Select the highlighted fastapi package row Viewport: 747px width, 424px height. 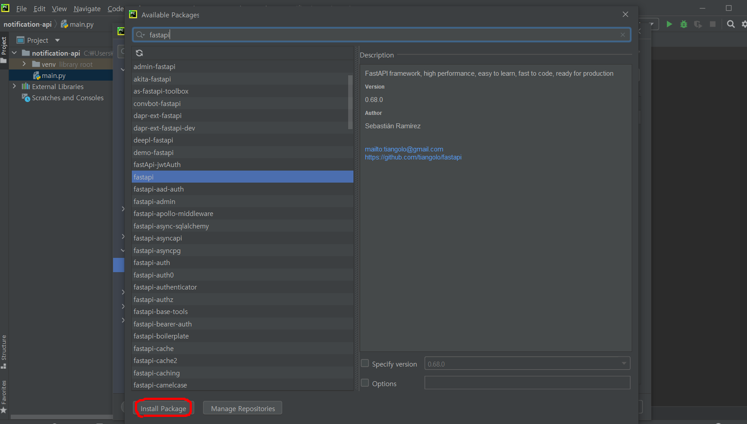click(x=243, y=177)
